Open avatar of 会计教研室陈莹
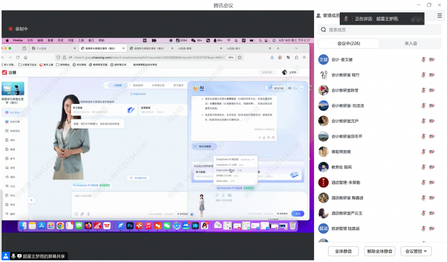The height and width of the screenshot is (262, 447). pyautogui.click(x=323, y=90)
